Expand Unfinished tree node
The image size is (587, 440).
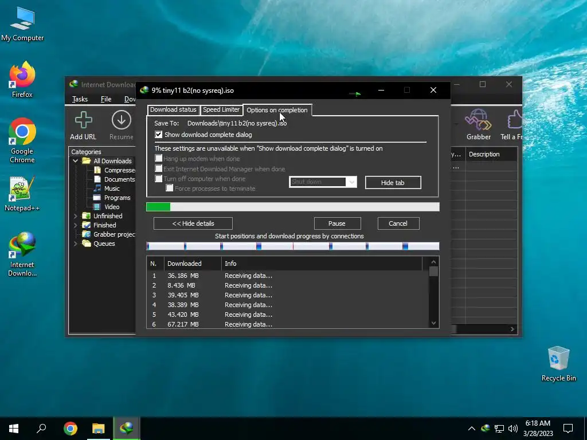click(75, 216)
